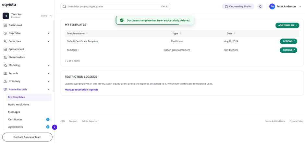Click the search people, pages, grants field
This screenshot has width=305, height=145.
[x=115, y=6]
